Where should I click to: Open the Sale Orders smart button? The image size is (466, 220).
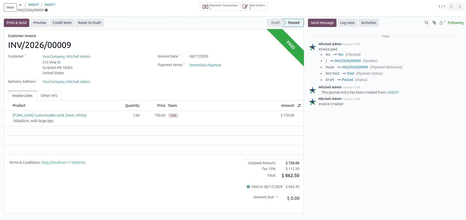pyautogui.click(x=254, y=7)
